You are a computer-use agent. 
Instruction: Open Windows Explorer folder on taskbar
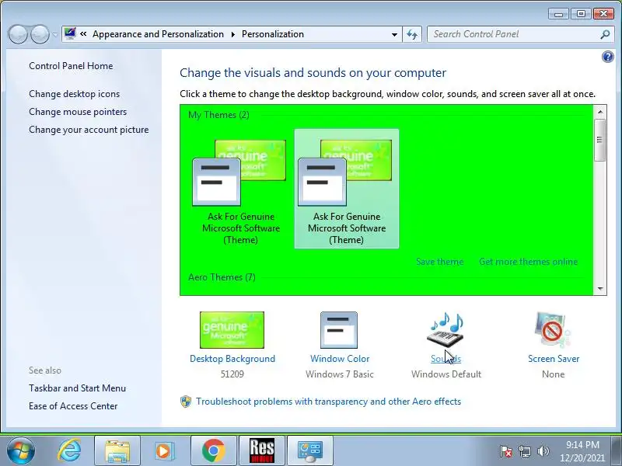(x=117, y=450)
